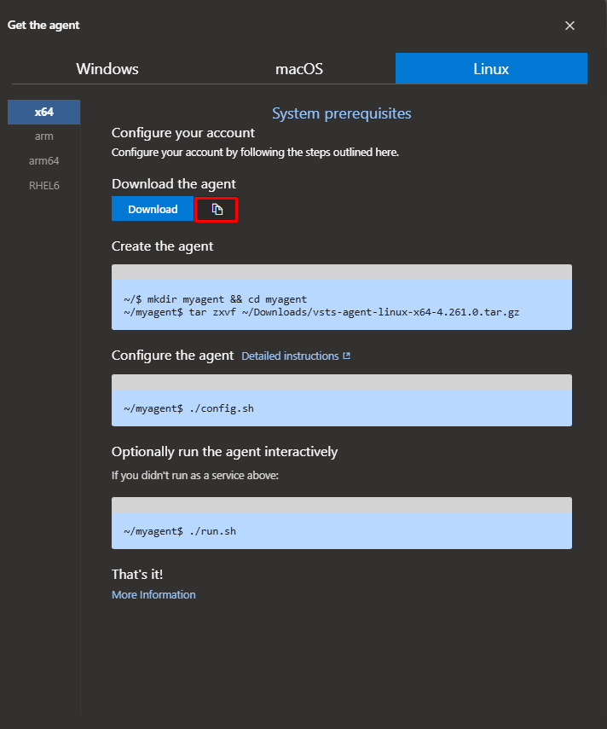Switch to the Windows tab
607x729 pixels.
tap(107, 69)
